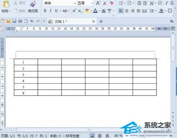Click the clear formatting eraser icon

point(112,3)
